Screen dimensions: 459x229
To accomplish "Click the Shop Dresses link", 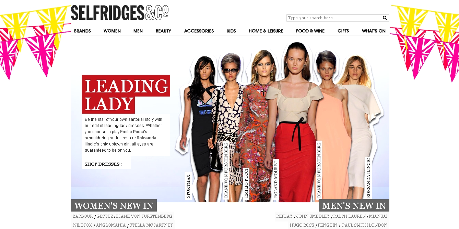I will click(x=104, y=164).
